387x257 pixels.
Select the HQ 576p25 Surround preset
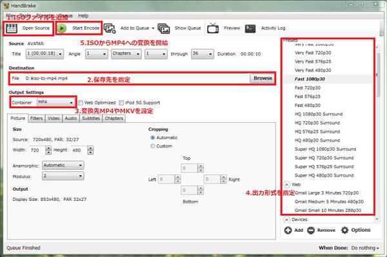pyautogui.click(x=317, y=131)
